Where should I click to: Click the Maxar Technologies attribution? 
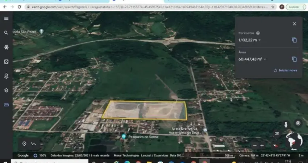tap(126, 155)
